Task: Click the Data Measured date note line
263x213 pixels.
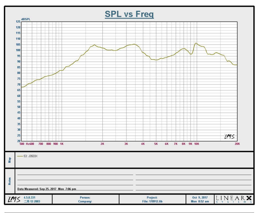Action: coord(47,189)
